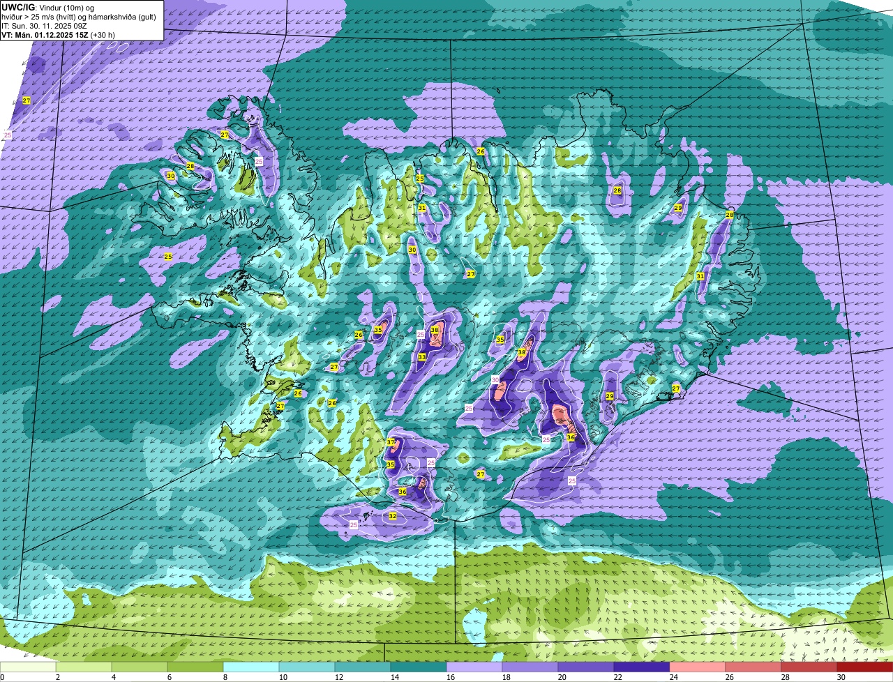Click the yellow '33' maximum gust label

422,357
